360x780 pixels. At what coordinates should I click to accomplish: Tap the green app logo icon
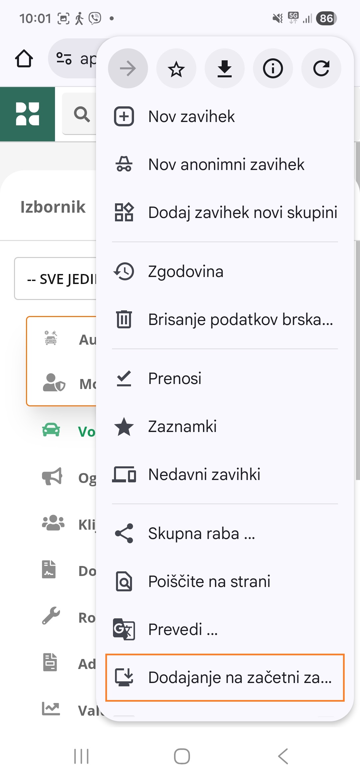pos(27,114)
